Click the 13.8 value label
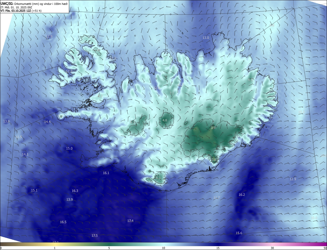Viewport: 327px width, 250px height. click(7, 121)
